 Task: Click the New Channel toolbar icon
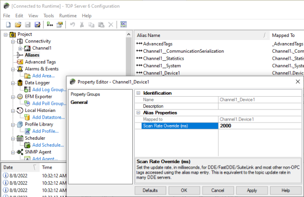point(50,24)
